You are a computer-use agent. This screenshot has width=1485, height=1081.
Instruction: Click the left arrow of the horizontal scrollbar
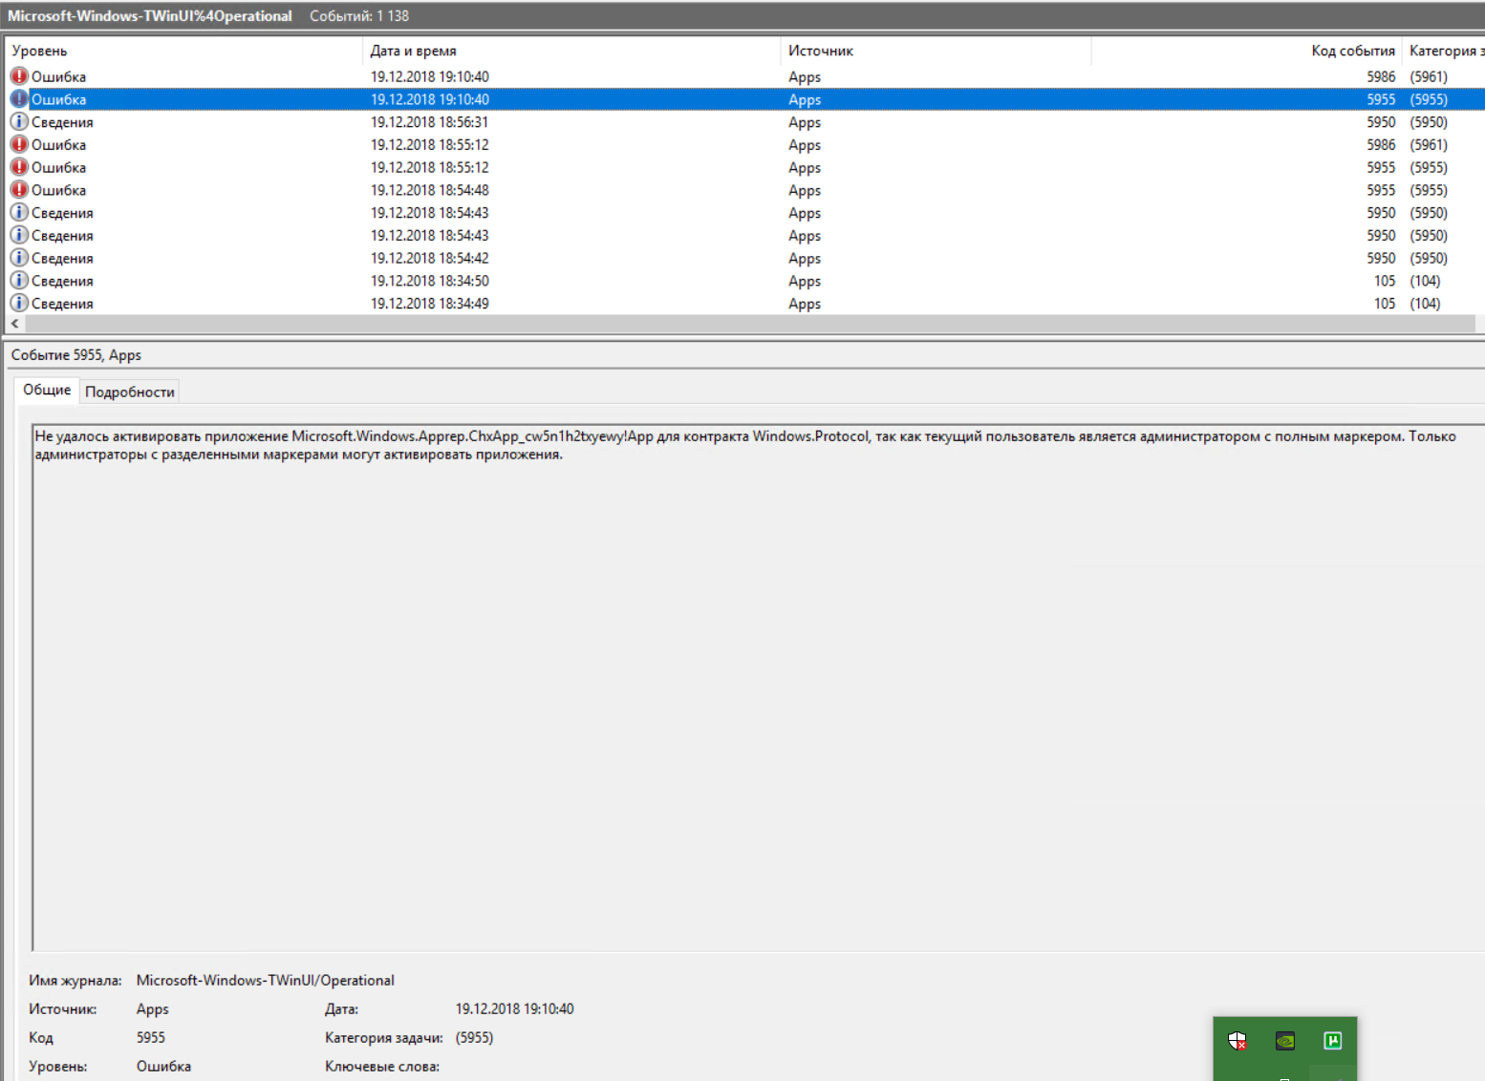pyautogui.click(x=14, y=324)
